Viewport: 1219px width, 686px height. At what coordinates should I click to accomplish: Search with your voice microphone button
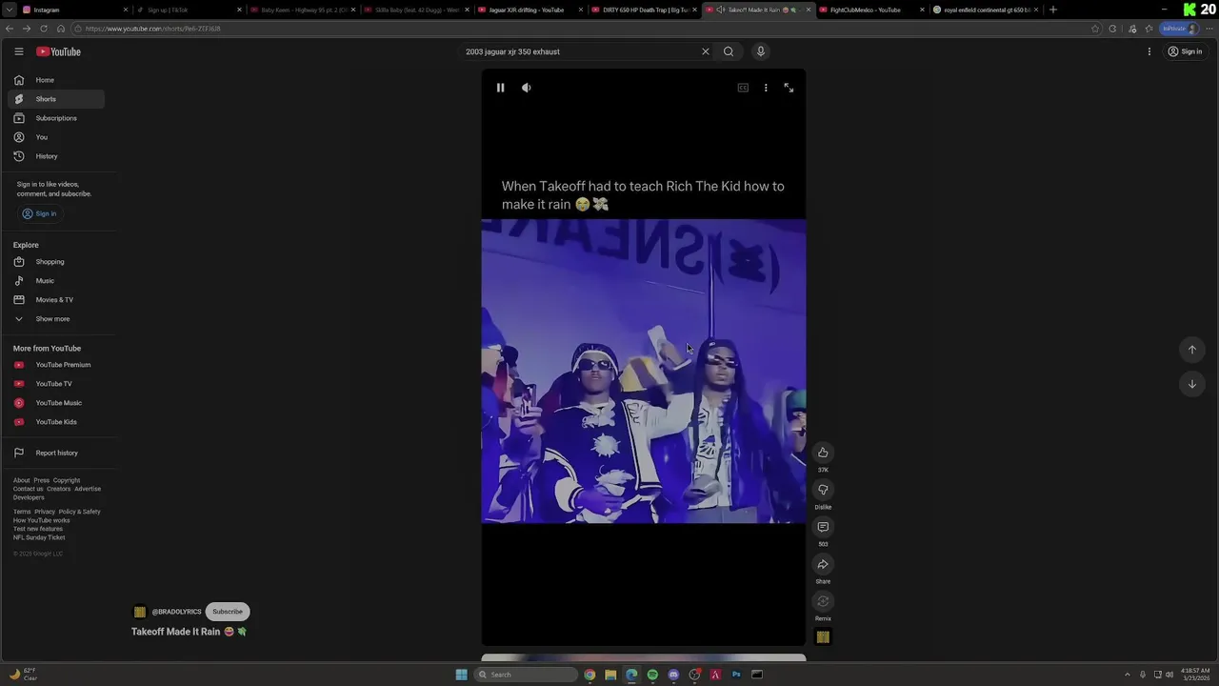point(760,51)
